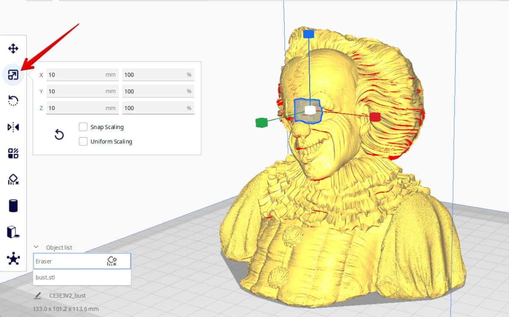Viewport: 509px width, 317px height.
Task: Select the star-shaped plugin tool icon
Action: (x=13, y=258)
